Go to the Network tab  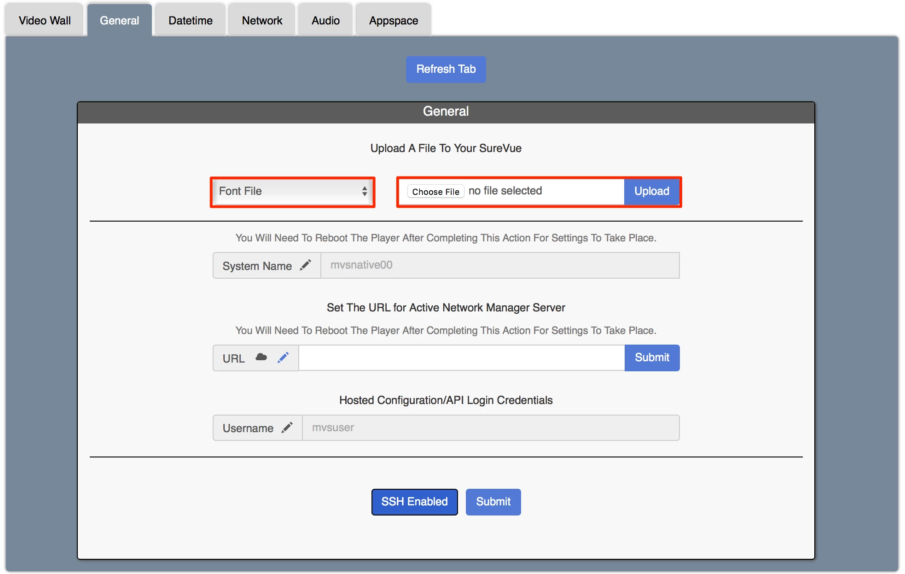[262, 21]
